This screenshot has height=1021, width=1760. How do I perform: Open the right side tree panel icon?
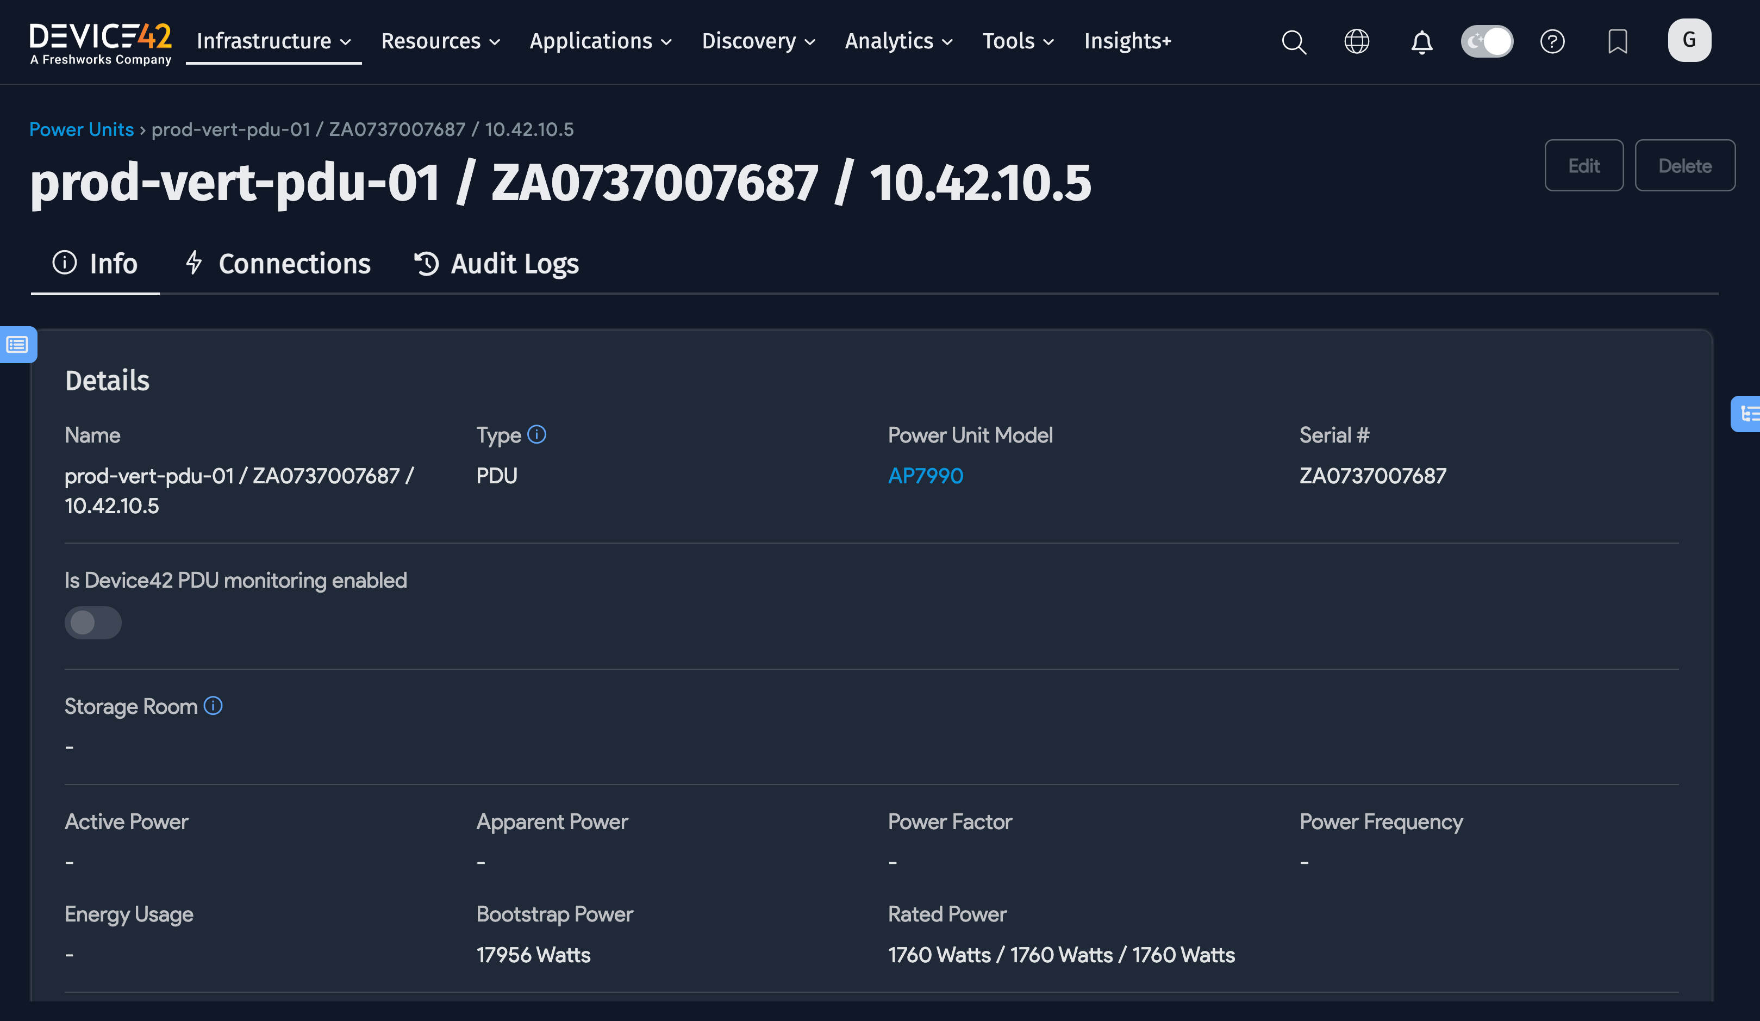1748,414
